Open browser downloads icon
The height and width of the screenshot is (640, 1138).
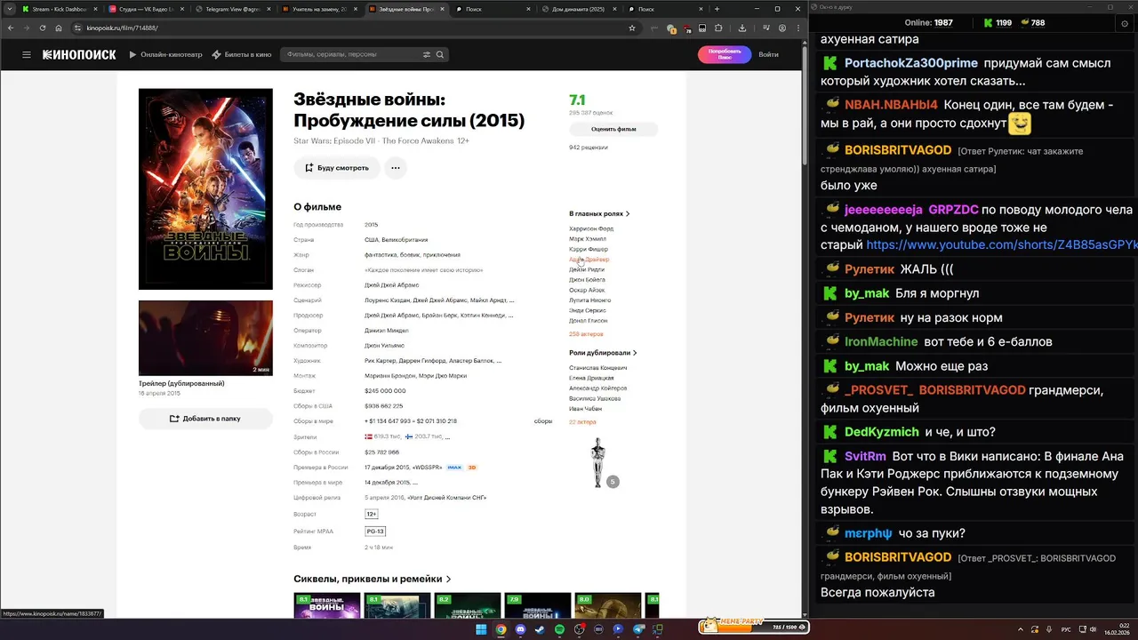point(742,28)
